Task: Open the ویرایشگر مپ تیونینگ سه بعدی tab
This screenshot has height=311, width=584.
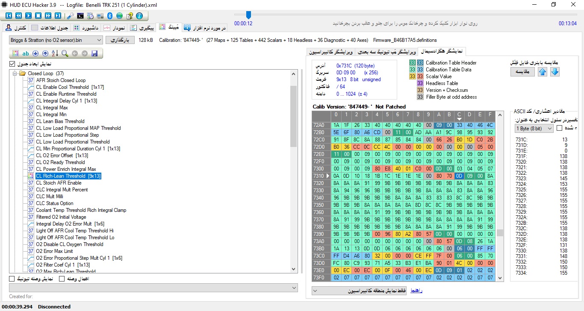Action: 387,51
